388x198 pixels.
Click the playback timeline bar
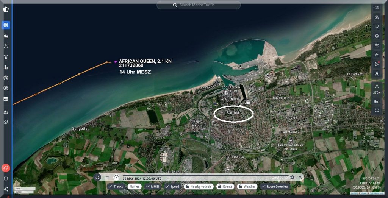point(205,175)
